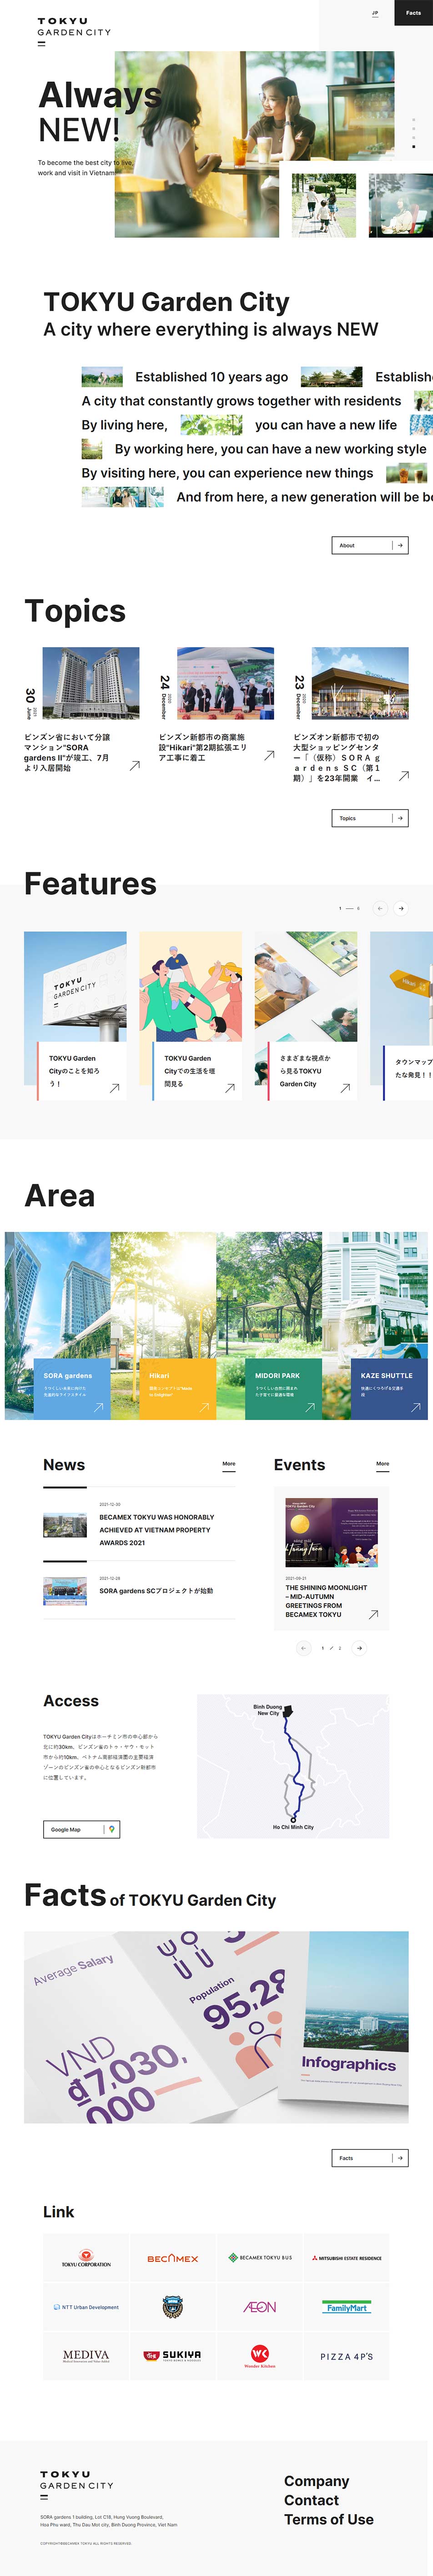Open the billboard TOKYU Garden City feature card
This screenshot has height=2576, width=433.
[x=75, y=1016]
